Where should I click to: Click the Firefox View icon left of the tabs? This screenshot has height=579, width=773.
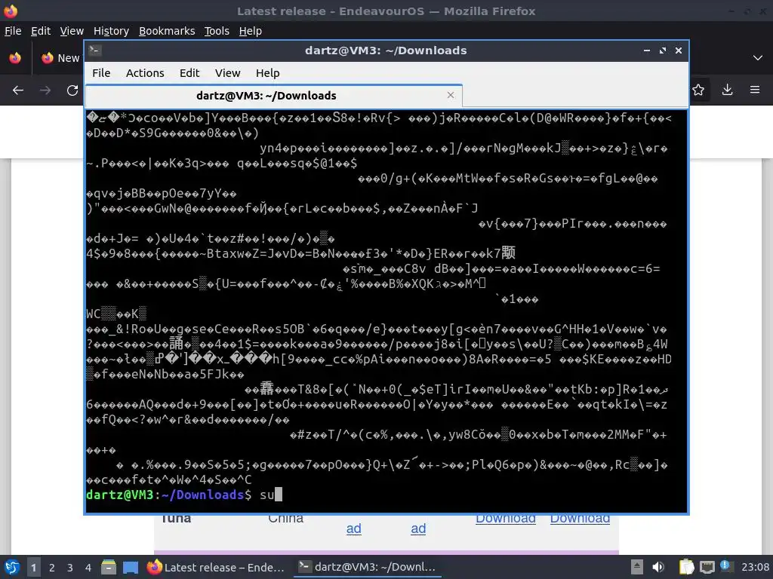point(15,57)
